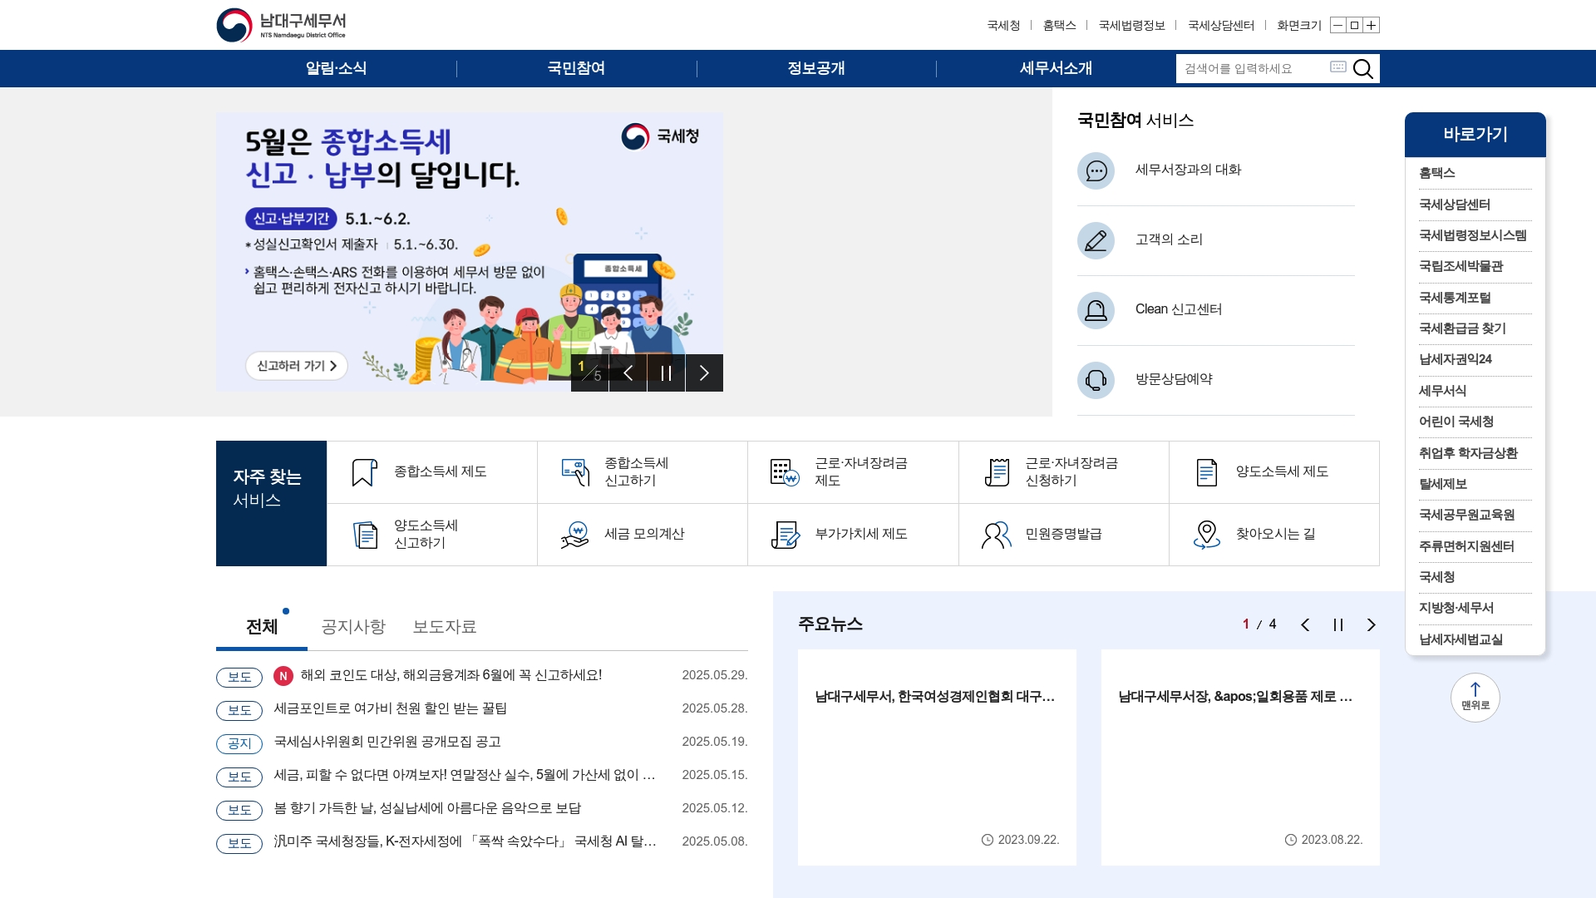The width and height of the screenshot is (1596, 898).
Task: Pause the main banner slideshow
Action: pos(666,373)
